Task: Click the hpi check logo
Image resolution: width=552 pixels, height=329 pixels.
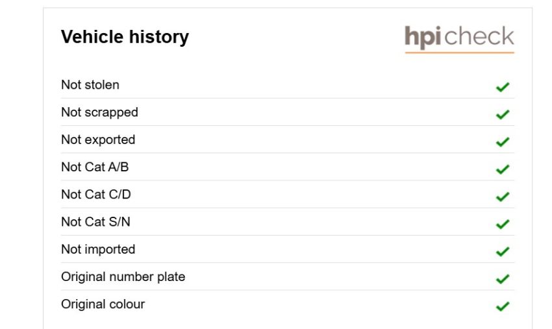Action: [459, 39]
